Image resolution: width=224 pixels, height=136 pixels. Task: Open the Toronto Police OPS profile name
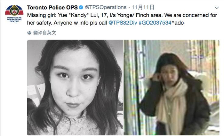click(52, 7)
